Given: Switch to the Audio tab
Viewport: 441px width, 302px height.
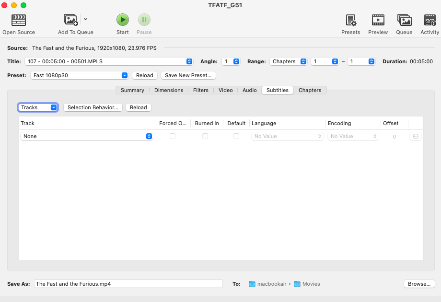Looking at the screenshot, I should coord(249,90).
